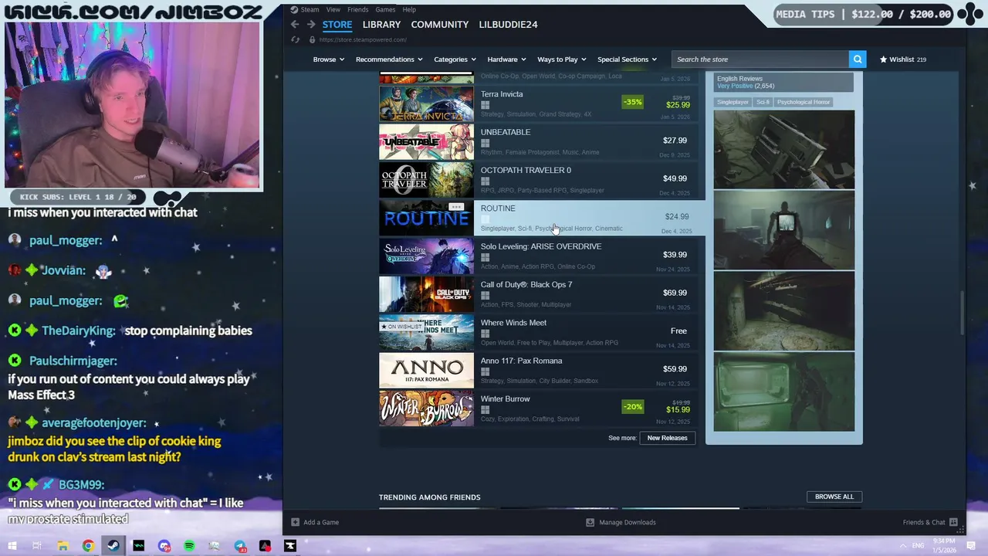
Task: Click the Steam logo in menu bar
Action: [293, 9]
